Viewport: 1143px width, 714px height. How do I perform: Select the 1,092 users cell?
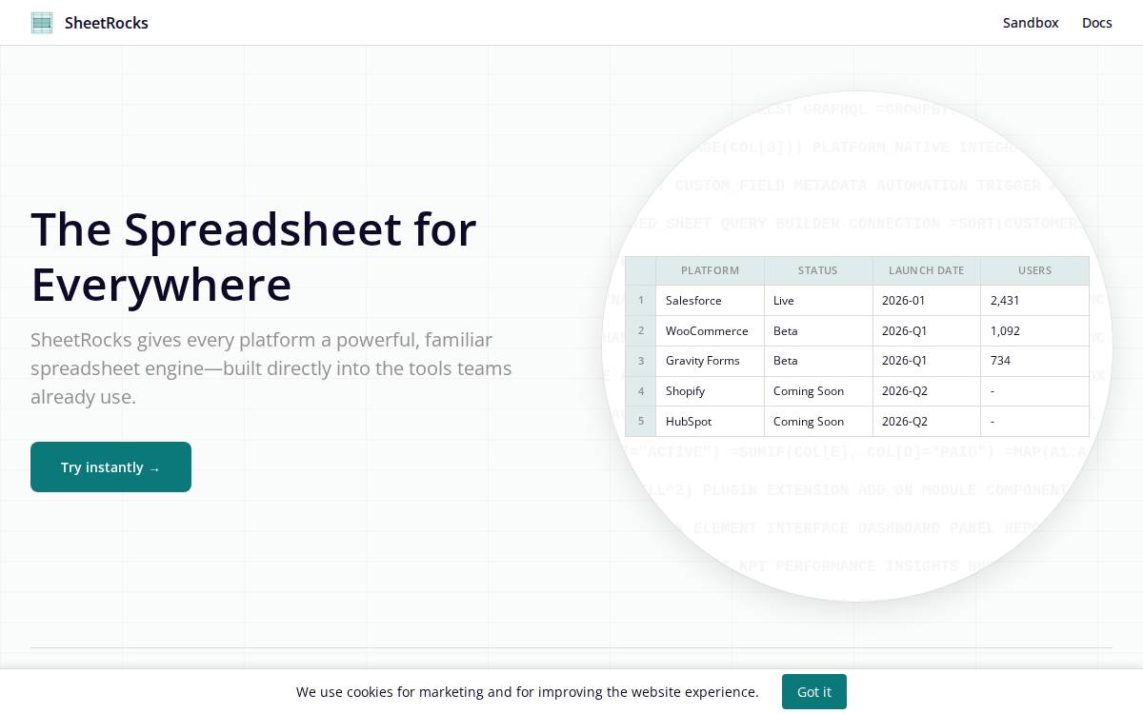1034,331
